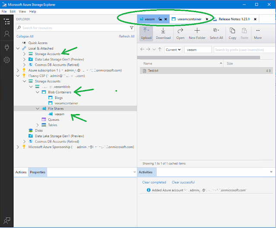276x228 pixels.
Task: Collapse the Blob Containers node
Action: (x=38, y=92)
